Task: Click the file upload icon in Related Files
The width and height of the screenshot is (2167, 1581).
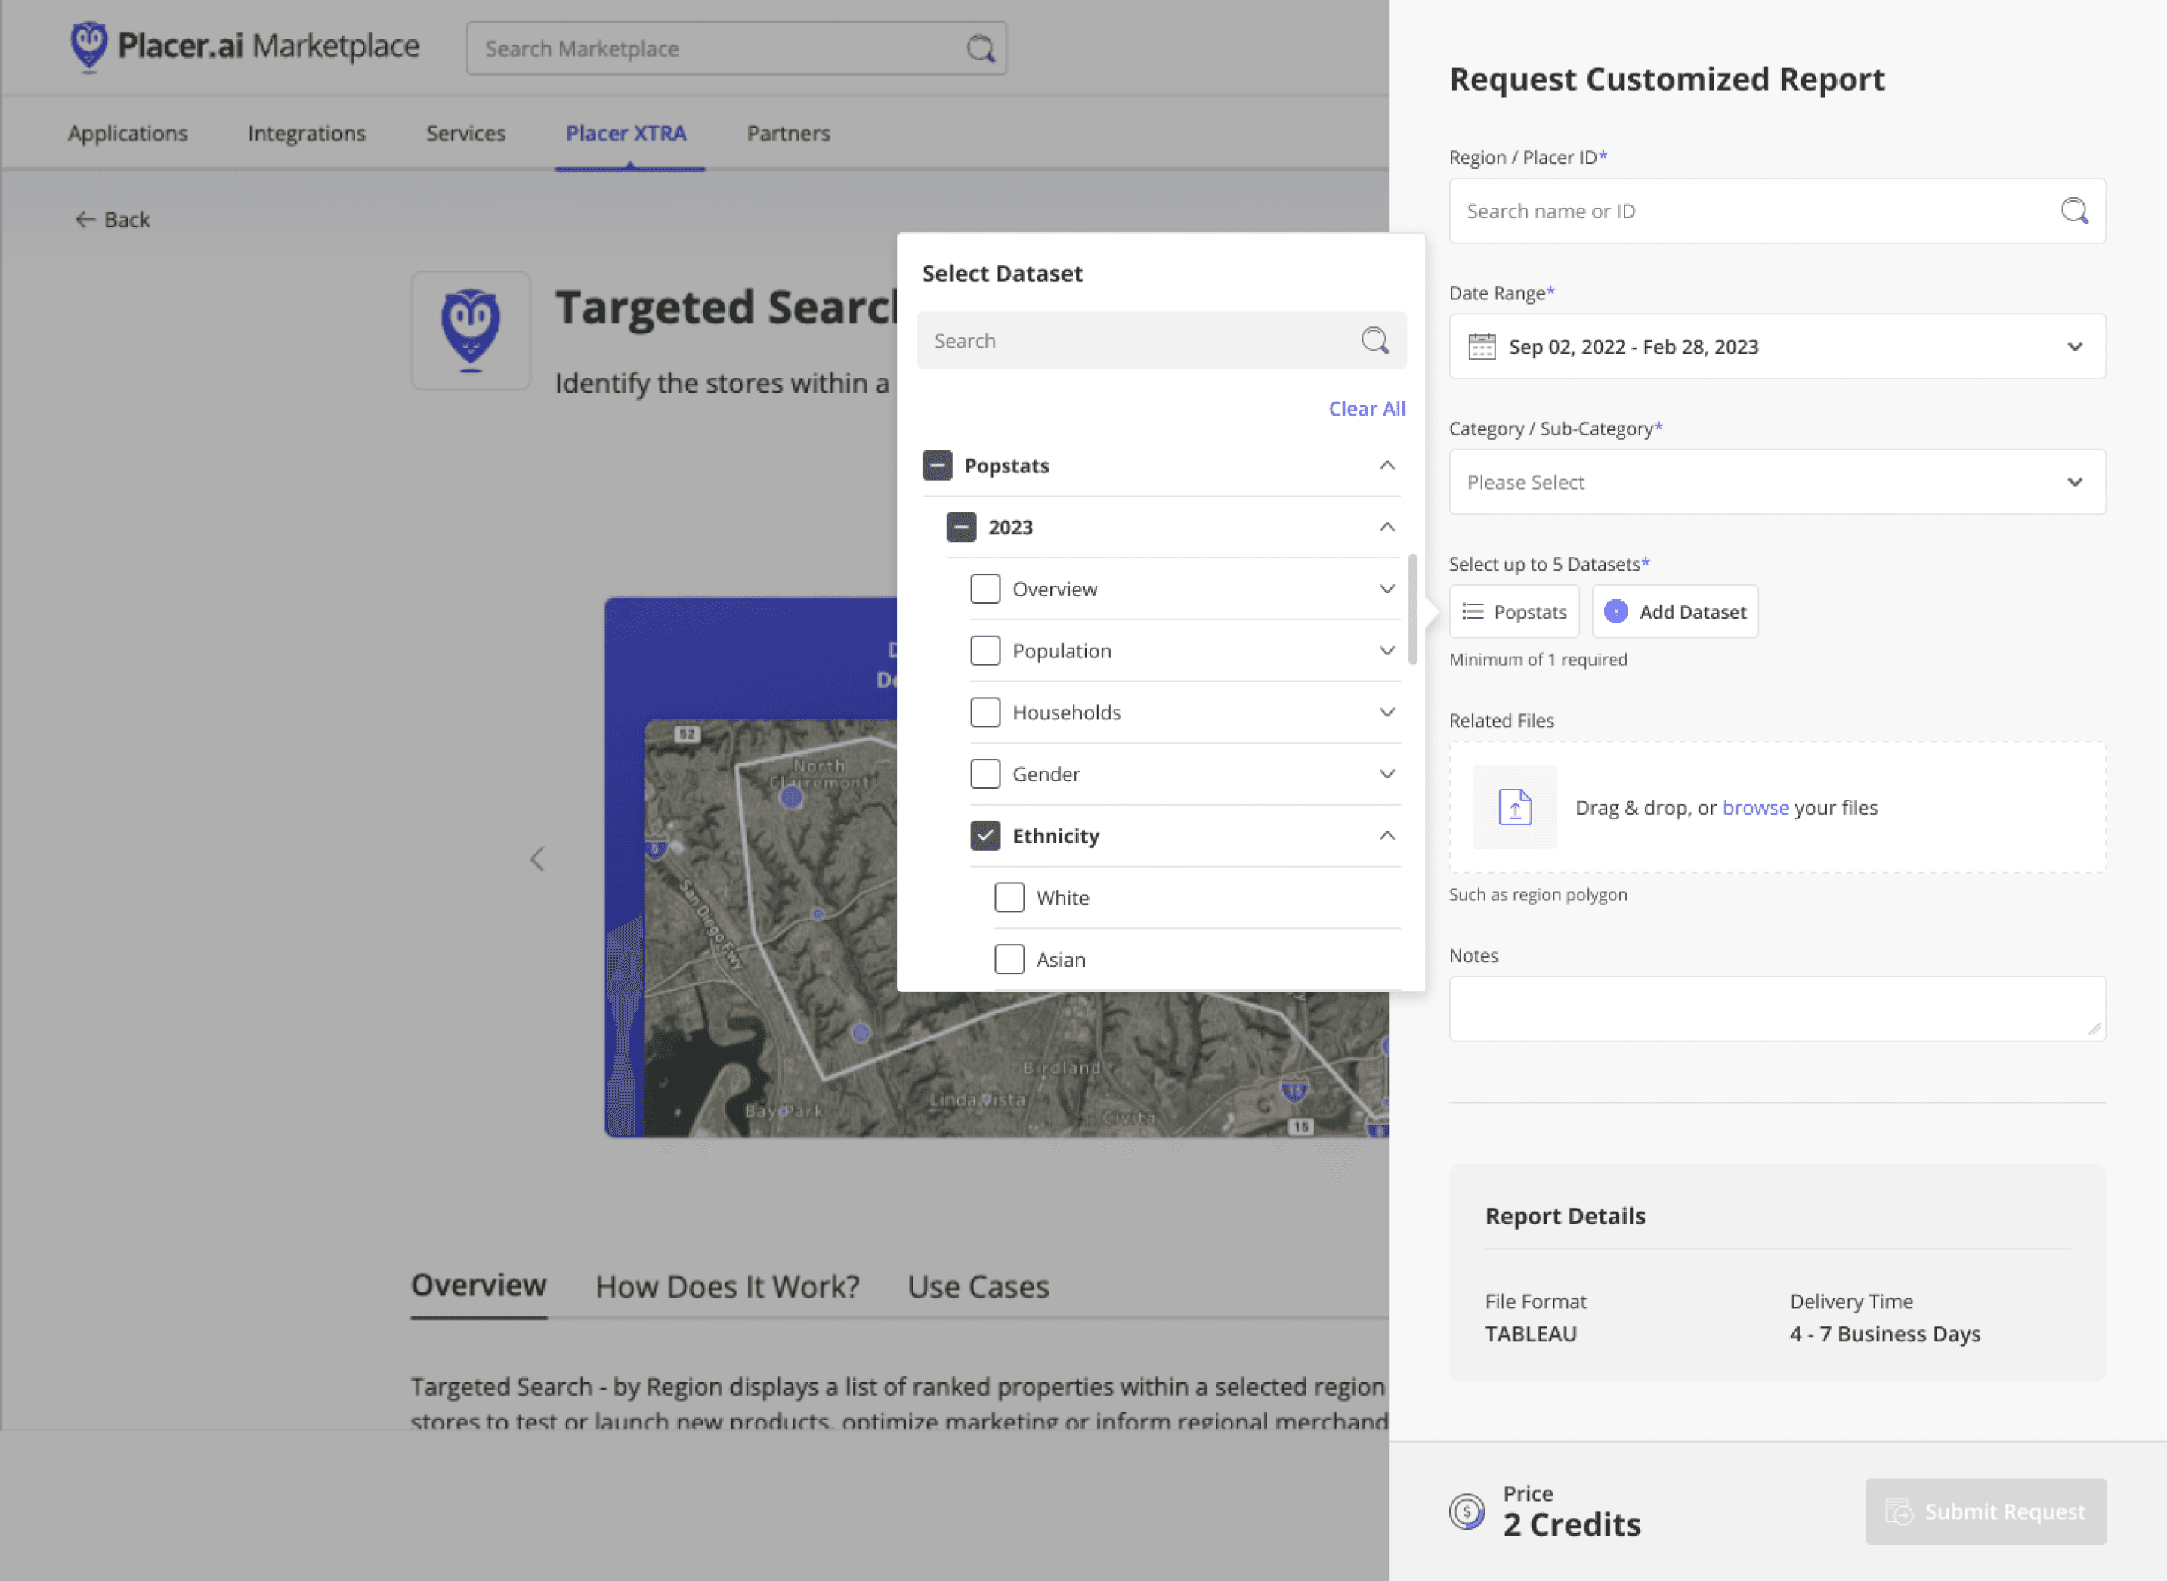Action: 1514,807
